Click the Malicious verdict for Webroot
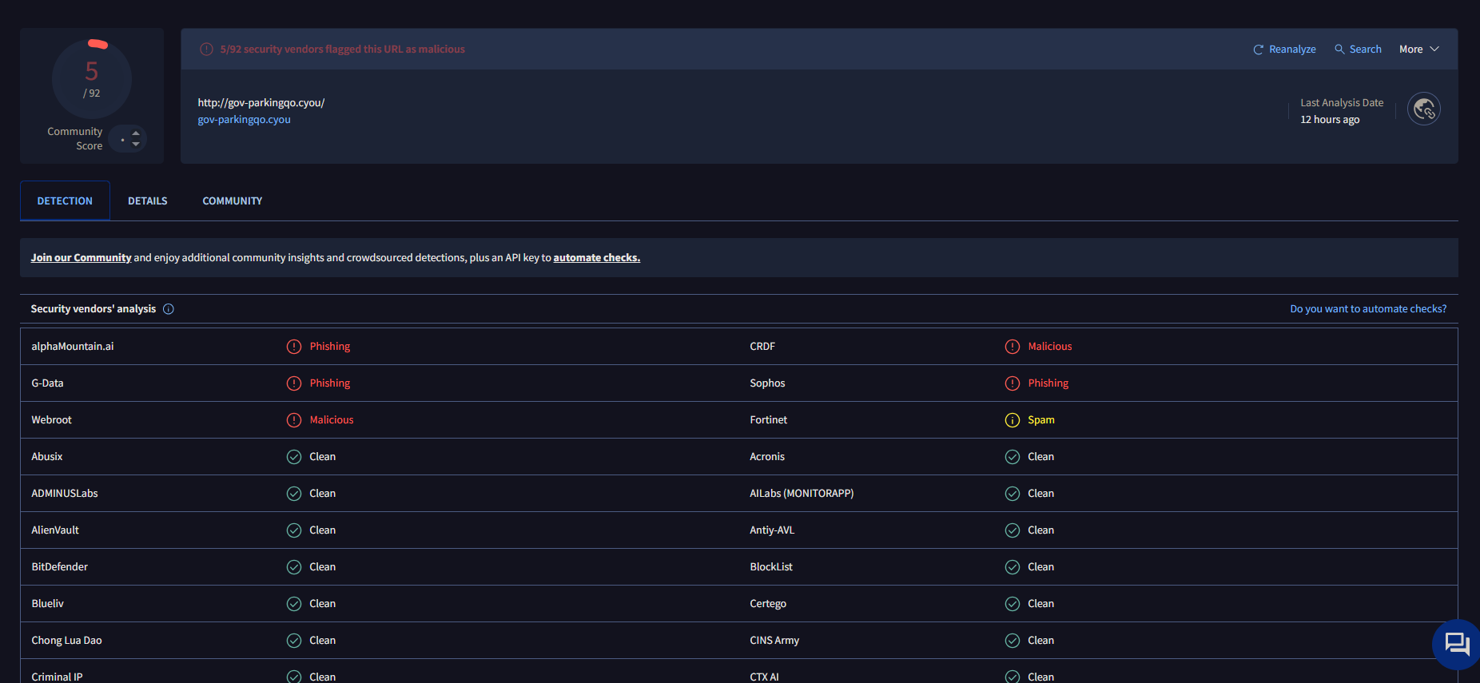1480x683 pixels. point(332,420)
